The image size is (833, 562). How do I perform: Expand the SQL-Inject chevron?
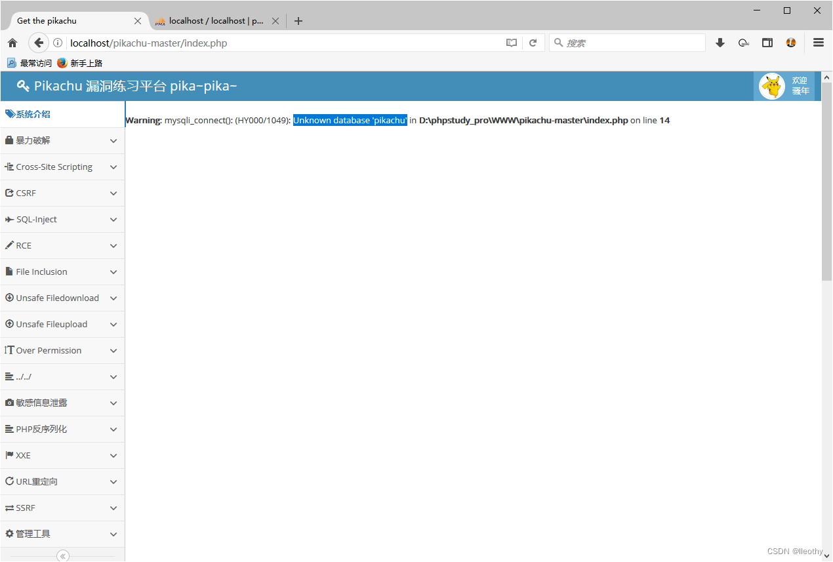(113, 220)
